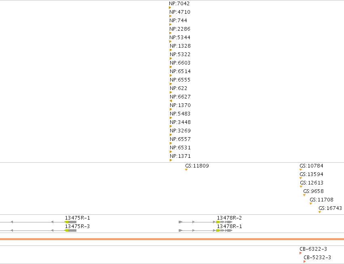Click the NP:6557 label

coord(180,139)
